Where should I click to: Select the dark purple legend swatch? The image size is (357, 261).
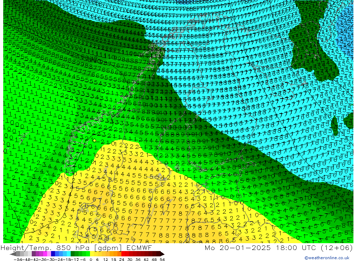[x=34, y=254]
